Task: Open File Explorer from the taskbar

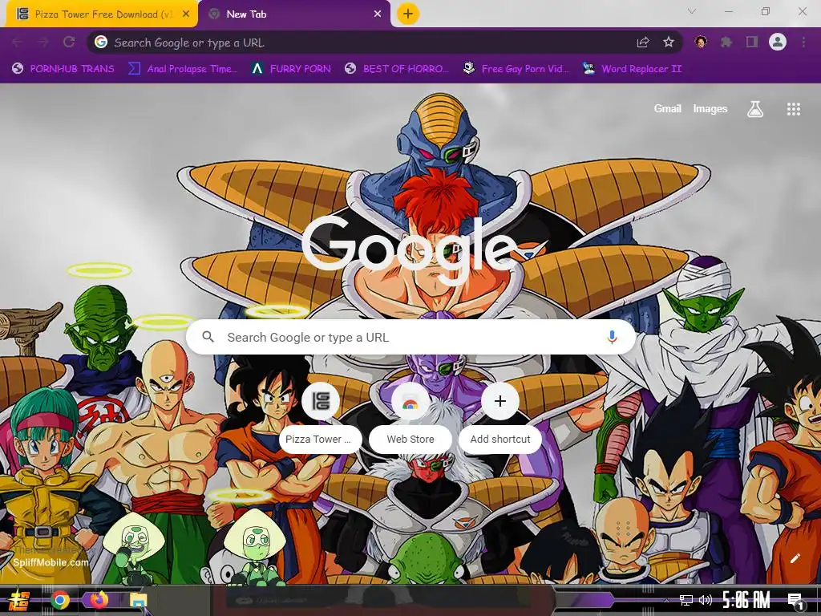Action: 138,600
